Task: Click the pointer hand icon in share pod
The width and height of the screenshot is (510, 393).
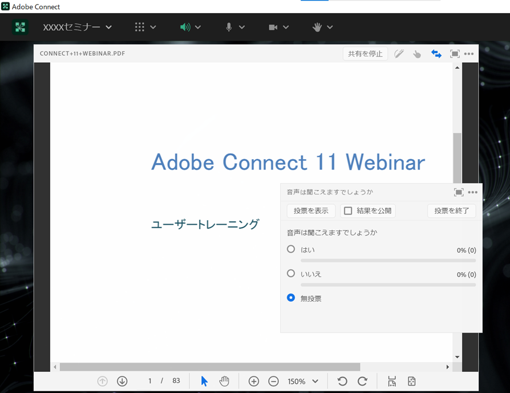Action: click(416, 54)
